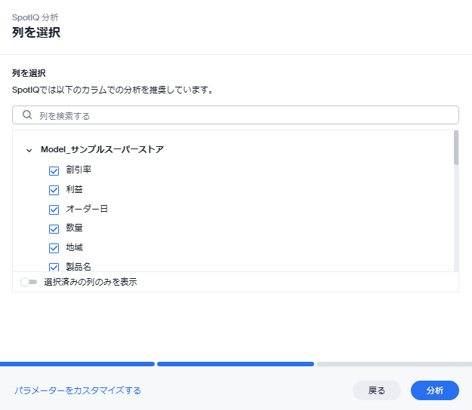Toggle the 製品名 column checkbox
This screenshot has height=410, width=472.
tap(54, 267)
